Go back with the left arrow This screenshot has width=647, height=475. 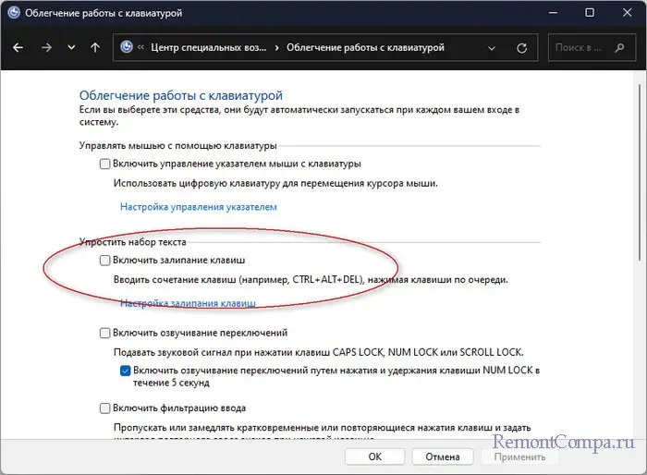18,48
